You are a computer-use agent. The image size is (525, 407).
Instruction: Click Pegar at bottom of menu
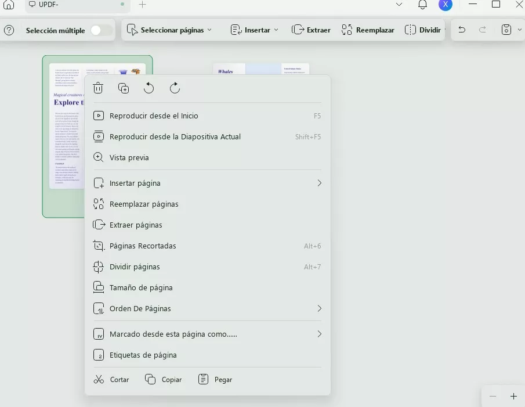pos(215,379)
